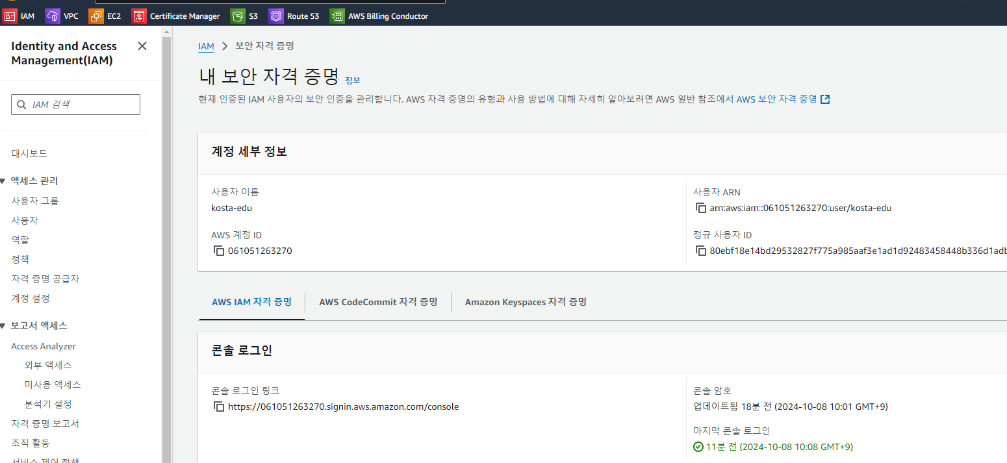
Task: Open 자격 증명 공급자 in the sidebar
Action: pyautogui.click(x=45, y=279)
